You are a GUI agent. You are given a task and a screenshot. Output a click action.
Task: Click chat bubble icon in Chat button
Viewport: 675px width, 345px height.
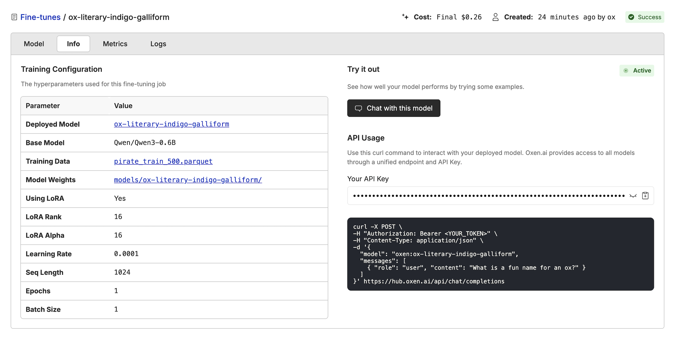coord(358,108)
